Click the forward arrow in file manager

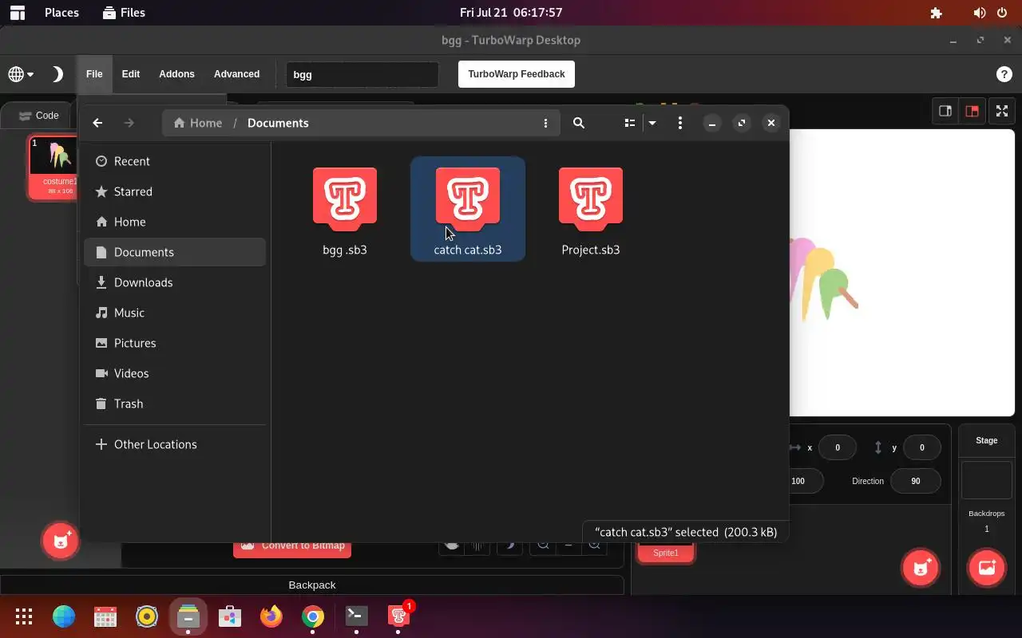129,123
